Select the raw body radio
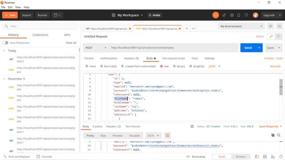 [x=161, y=66]
